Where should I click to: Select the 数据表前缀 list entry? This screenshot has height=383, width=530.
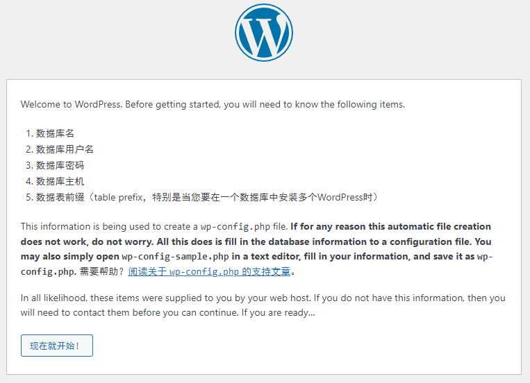pos(60,197)
